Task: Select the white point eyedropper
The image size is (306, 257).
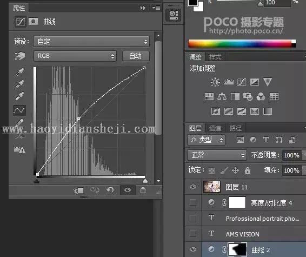Action: click(19, 96)
